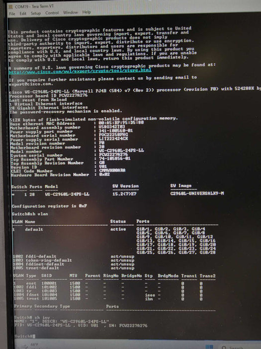Click the base MAC address value 00:A5:BF:95:D5:80
The height and width of the screenshot is (349, 261).
click(x=121, y=123)
